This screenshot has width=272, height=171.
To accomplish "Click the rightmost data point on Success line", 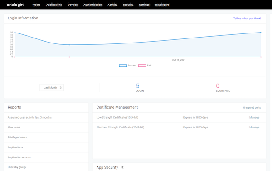I will click(261, 33).
